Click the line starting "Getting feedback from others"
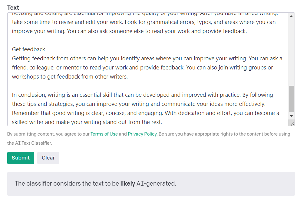Viewport: 307px width, 205px height. 147,59
